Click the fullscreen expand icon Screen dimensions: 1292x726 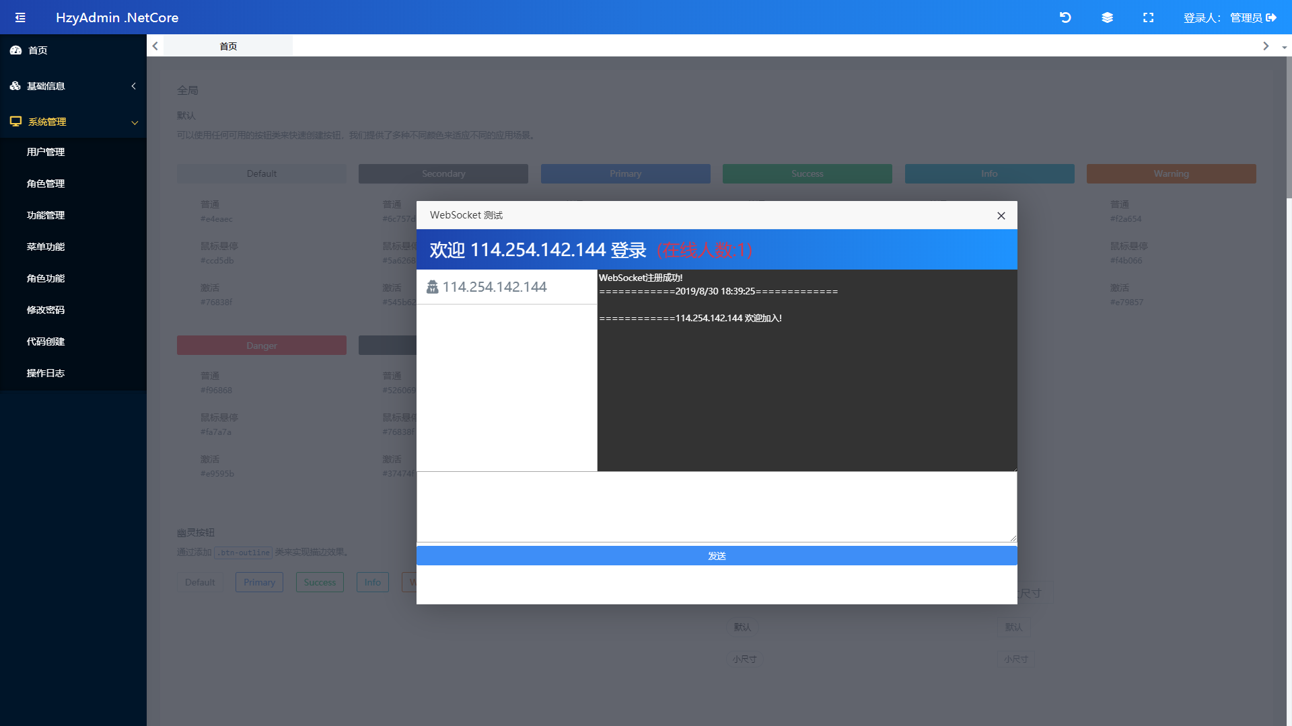1148,17
